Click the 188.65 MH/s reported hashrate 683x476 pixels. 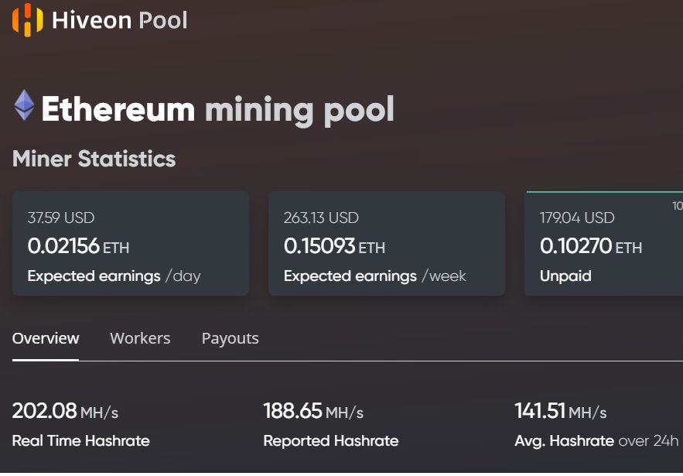(x=313, y=411)
